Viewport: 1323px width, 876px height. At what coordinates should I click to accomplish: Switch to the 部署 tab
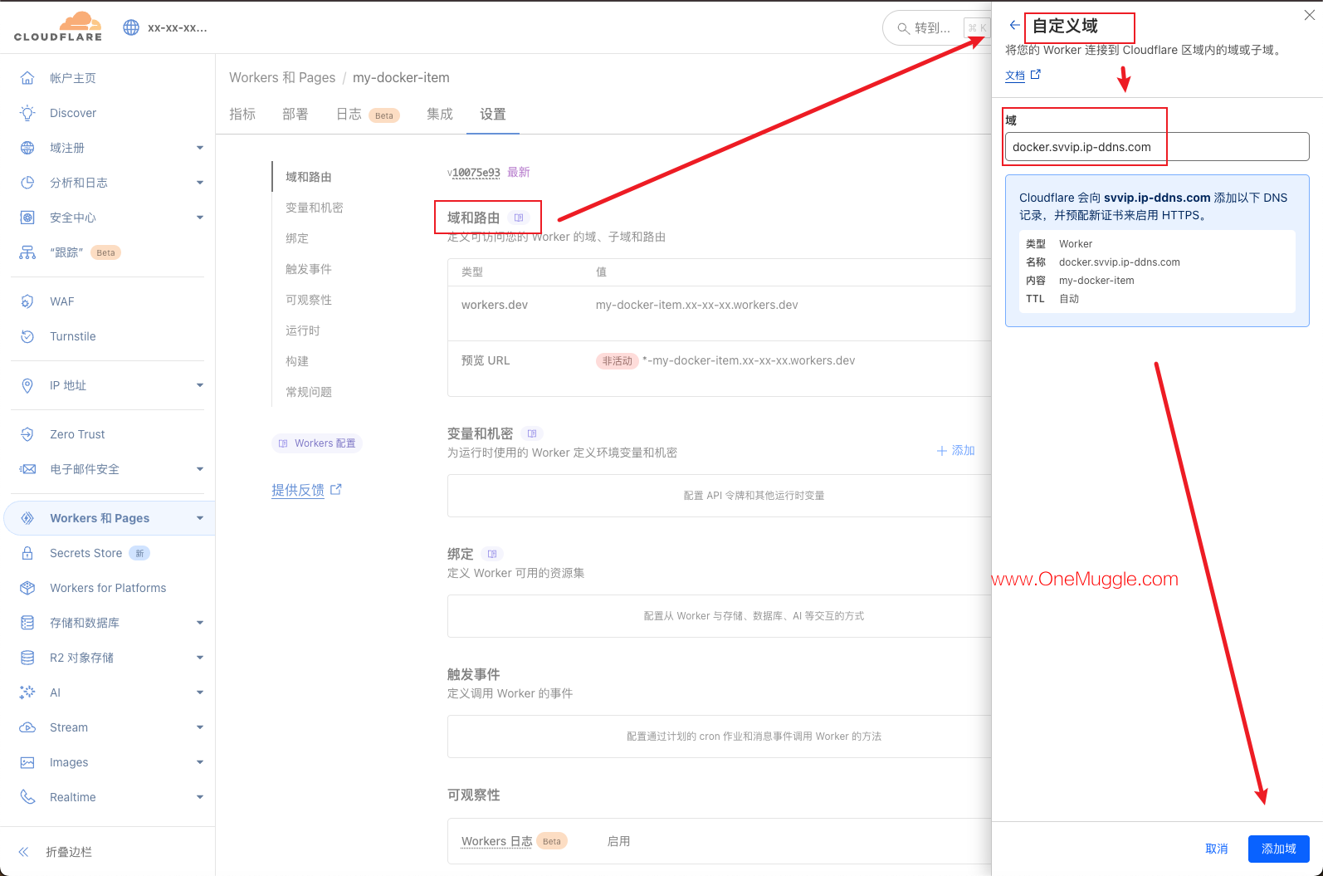295,115
